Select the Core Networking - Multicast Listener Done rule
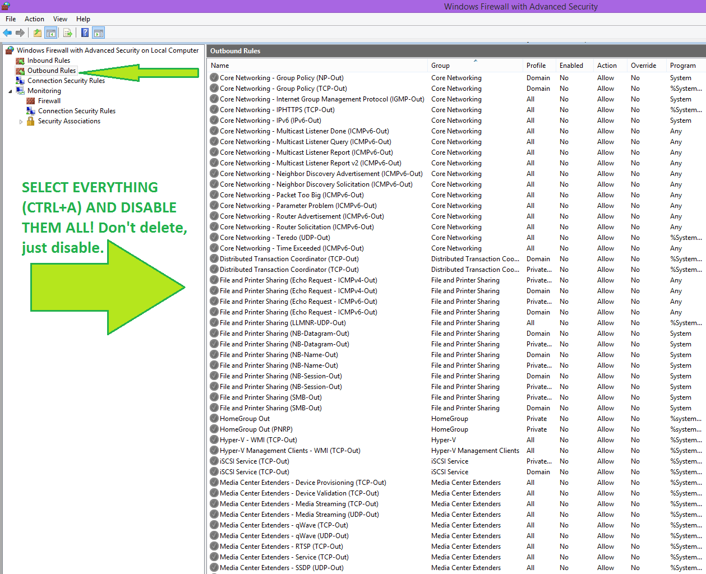 pyautogui.click(x=304, y=131)
